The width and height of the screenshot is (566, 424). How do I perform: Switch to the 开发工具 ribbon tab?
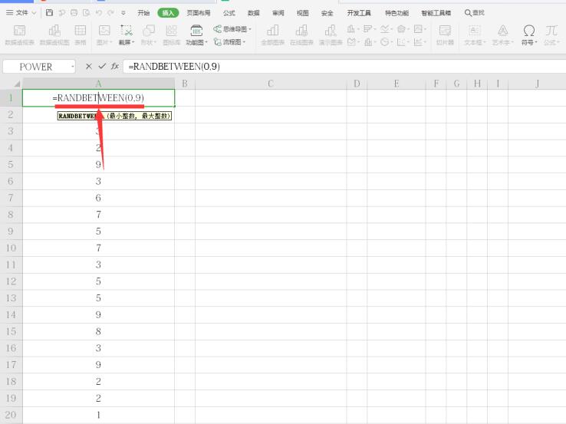[x=359, y=13]
